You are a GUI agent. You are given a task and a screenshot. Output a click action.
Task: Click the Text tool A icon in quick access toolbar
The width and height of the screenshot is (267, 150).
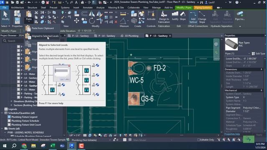pos(76,2)
